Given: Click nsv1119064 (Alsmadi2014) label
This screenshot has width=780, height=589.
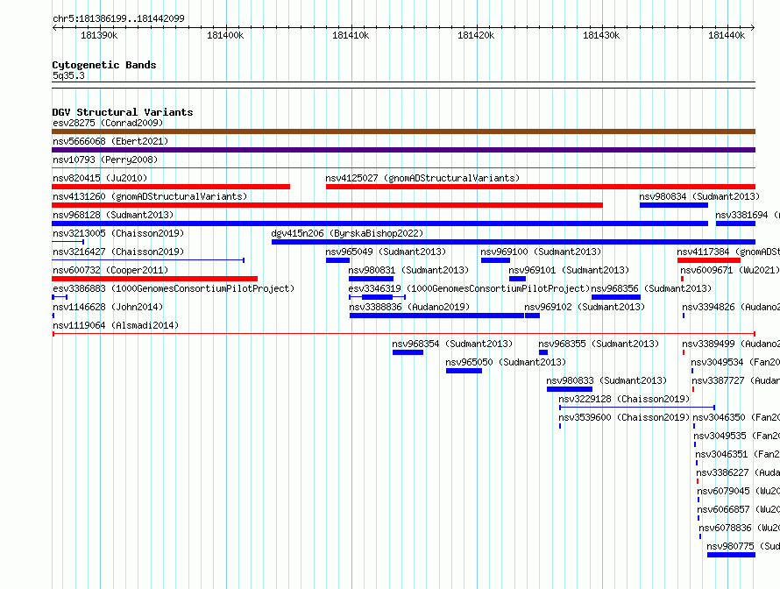Looking at the screenshot, I should pyautogui.click(x=116, y=325).
